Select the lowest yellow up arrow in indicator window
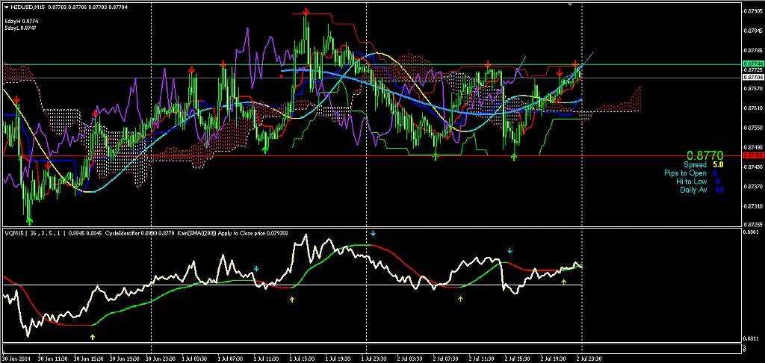 (93, 337)
